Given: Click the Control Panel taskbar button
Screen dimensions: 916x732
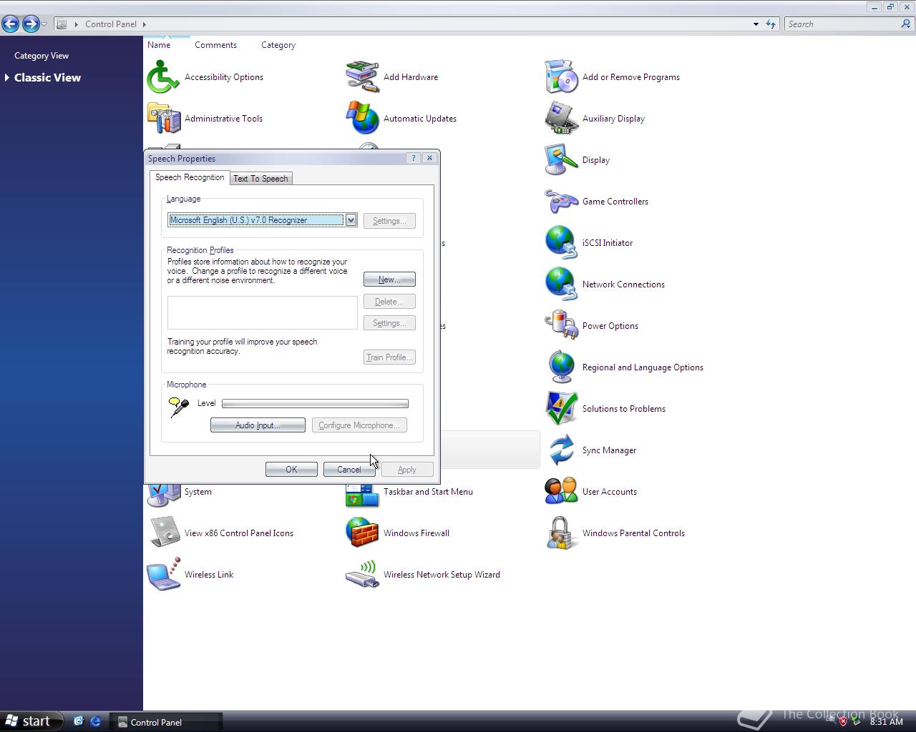Looking at the screenshot, I should point(166,722).
